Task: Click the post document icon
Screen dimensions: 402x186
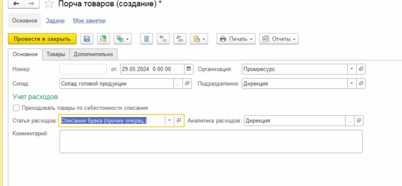Action: (x=103, y=39)
